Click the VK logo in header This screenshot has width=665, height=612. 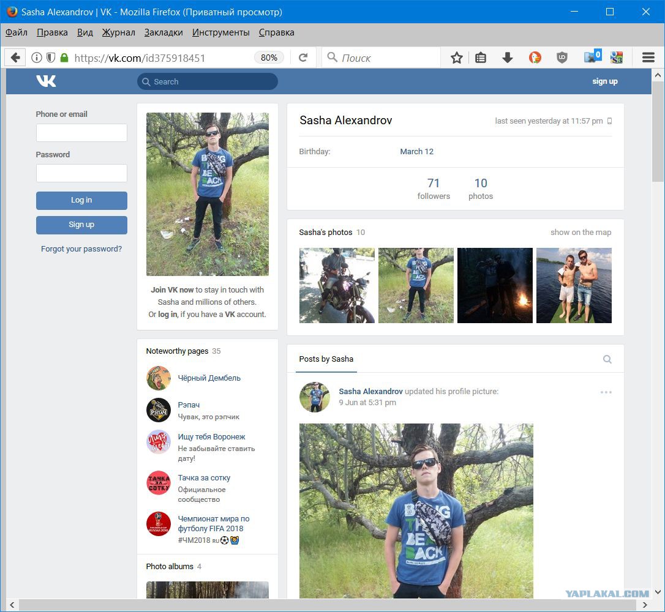click(46, 81)
